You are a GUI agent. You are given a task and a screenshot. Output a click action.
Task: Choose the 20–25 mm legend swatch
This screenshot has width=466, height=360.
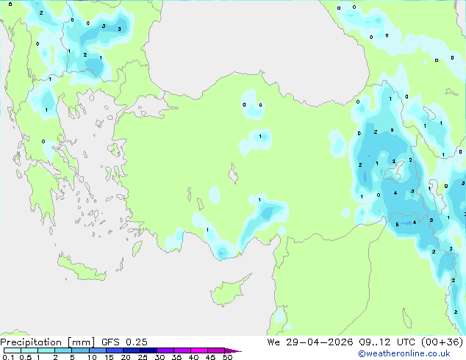(x=132, y=350)
